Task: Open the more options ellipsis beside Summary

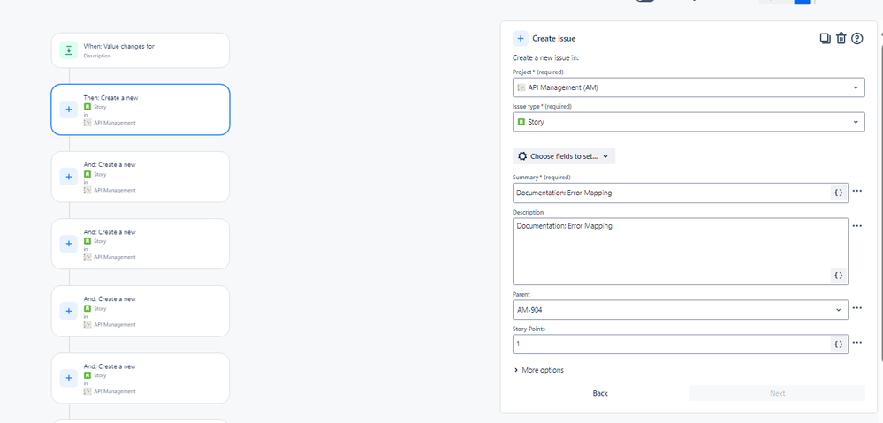Action: pos(857,191)
